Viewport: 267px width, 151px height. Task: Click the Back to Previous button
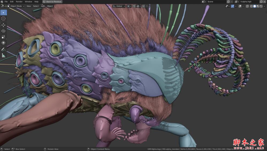click(52, 2)
